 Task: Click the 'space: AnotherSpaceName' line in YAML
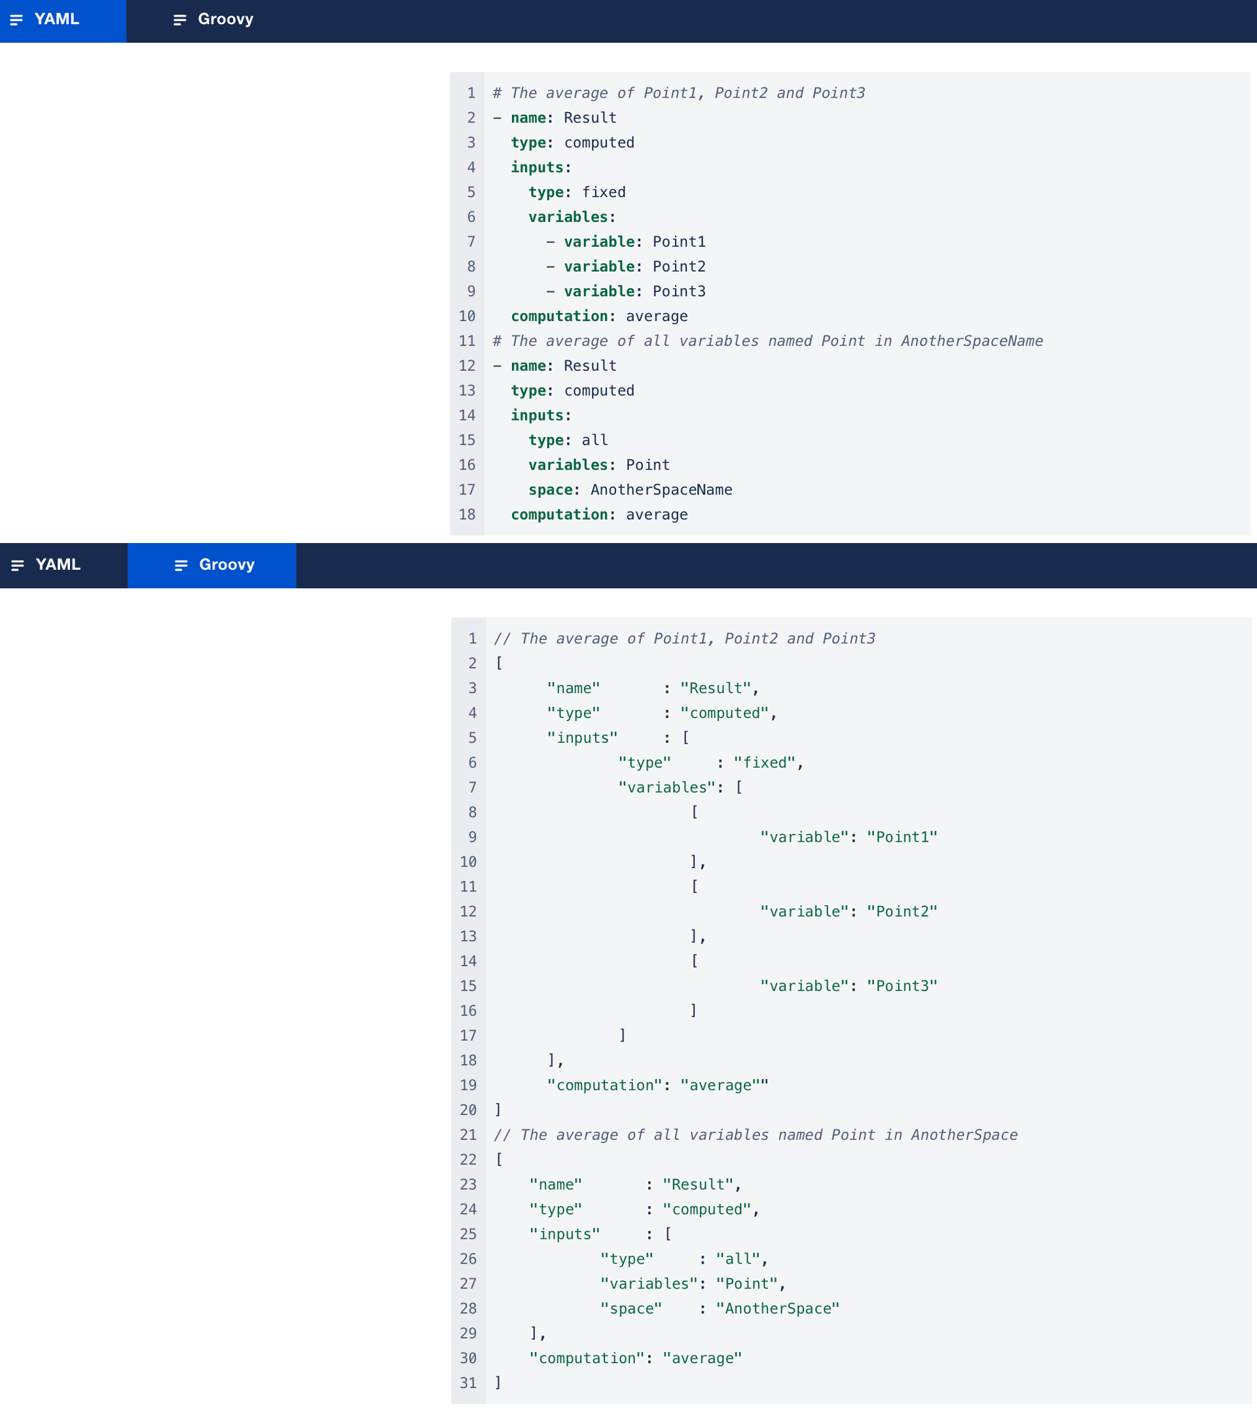(x=630, y=490)
